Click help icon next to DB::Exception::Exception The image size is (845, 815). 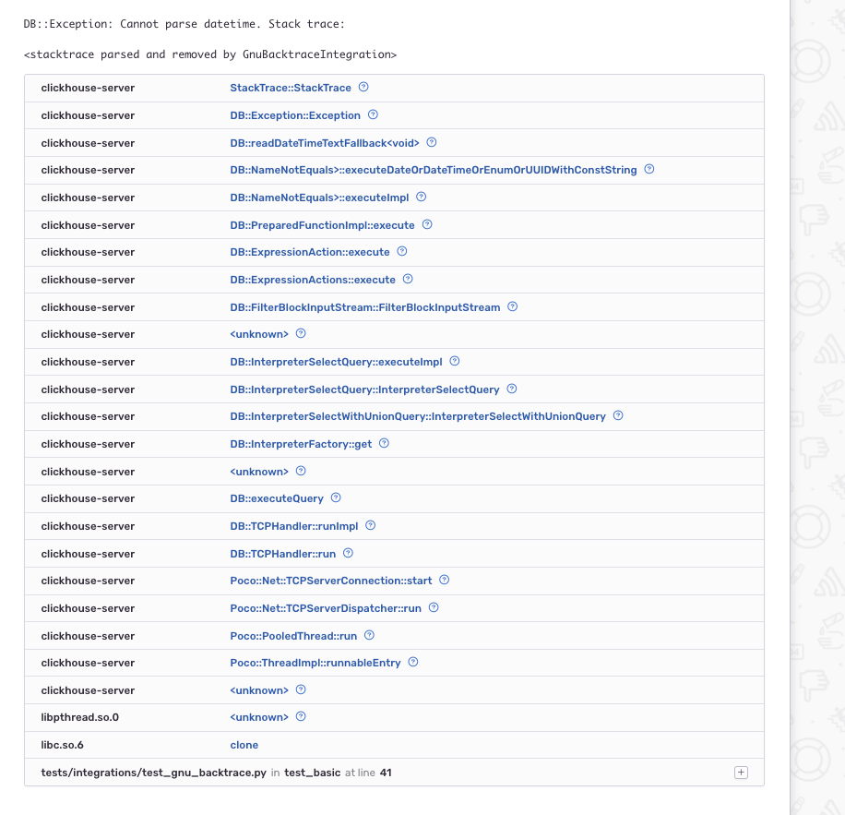373,114
